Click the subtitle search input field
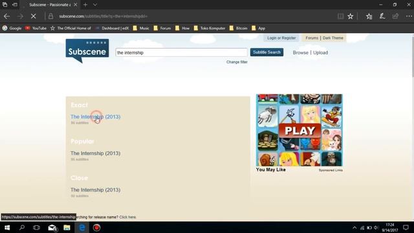The height and width of the screenshot is (233, 414). pos(181,52)
